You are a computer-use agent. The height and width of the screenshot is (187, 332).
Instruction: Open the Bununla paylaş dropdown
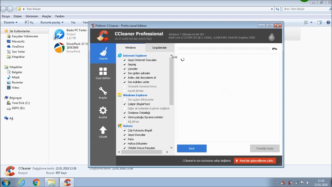tap(52, 23)
